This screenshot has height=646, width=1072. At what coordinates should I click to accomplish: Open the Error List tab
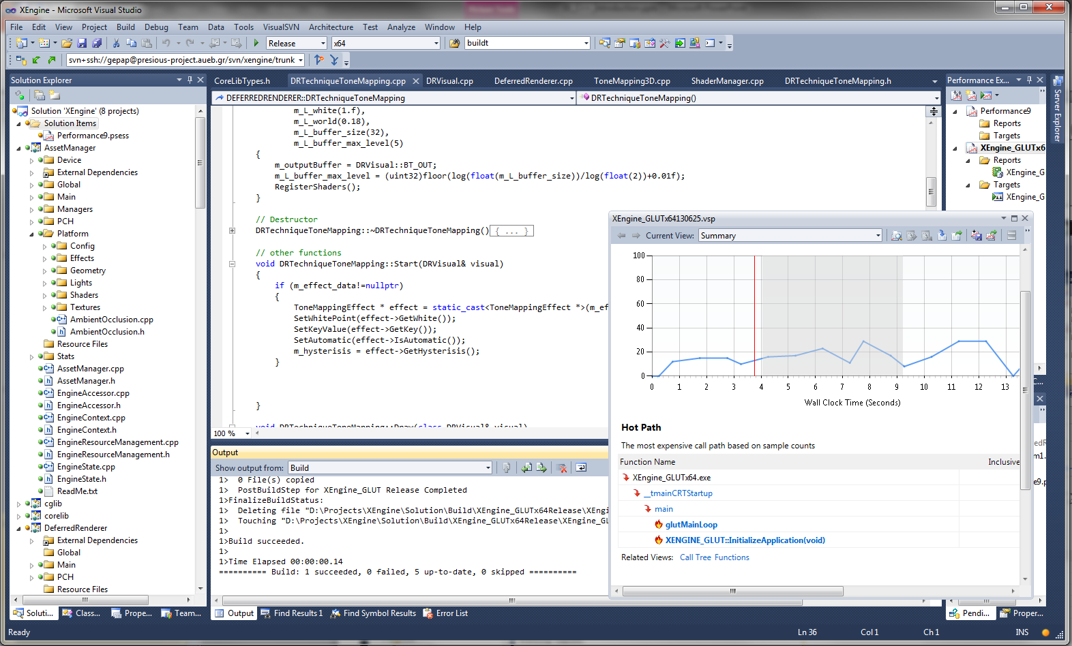[x=446, y=613]
